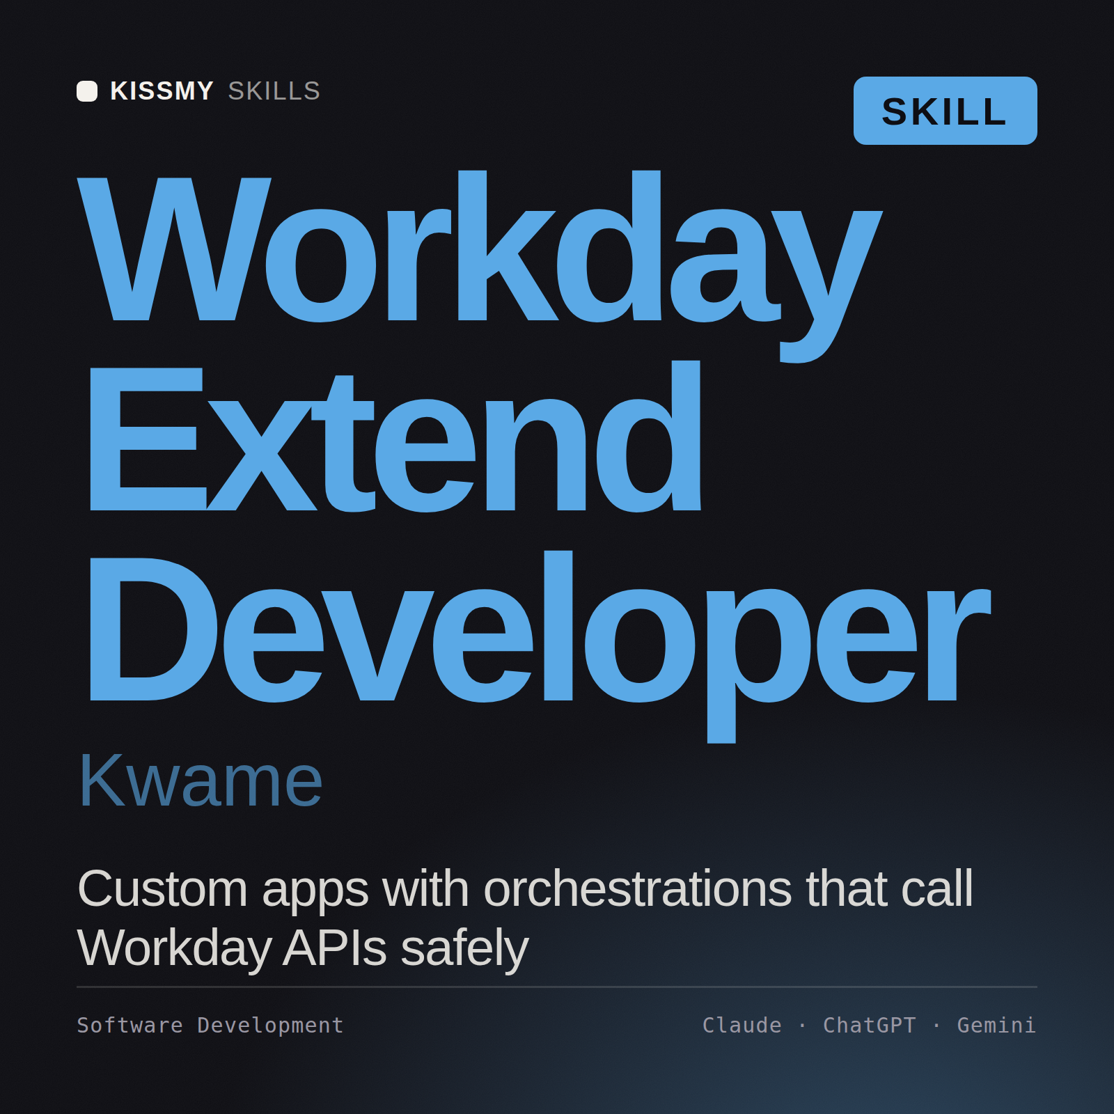Click the 'Workday APIs safely' description line
This screenshot has width=1114, height=1114.
coord(303,950)
